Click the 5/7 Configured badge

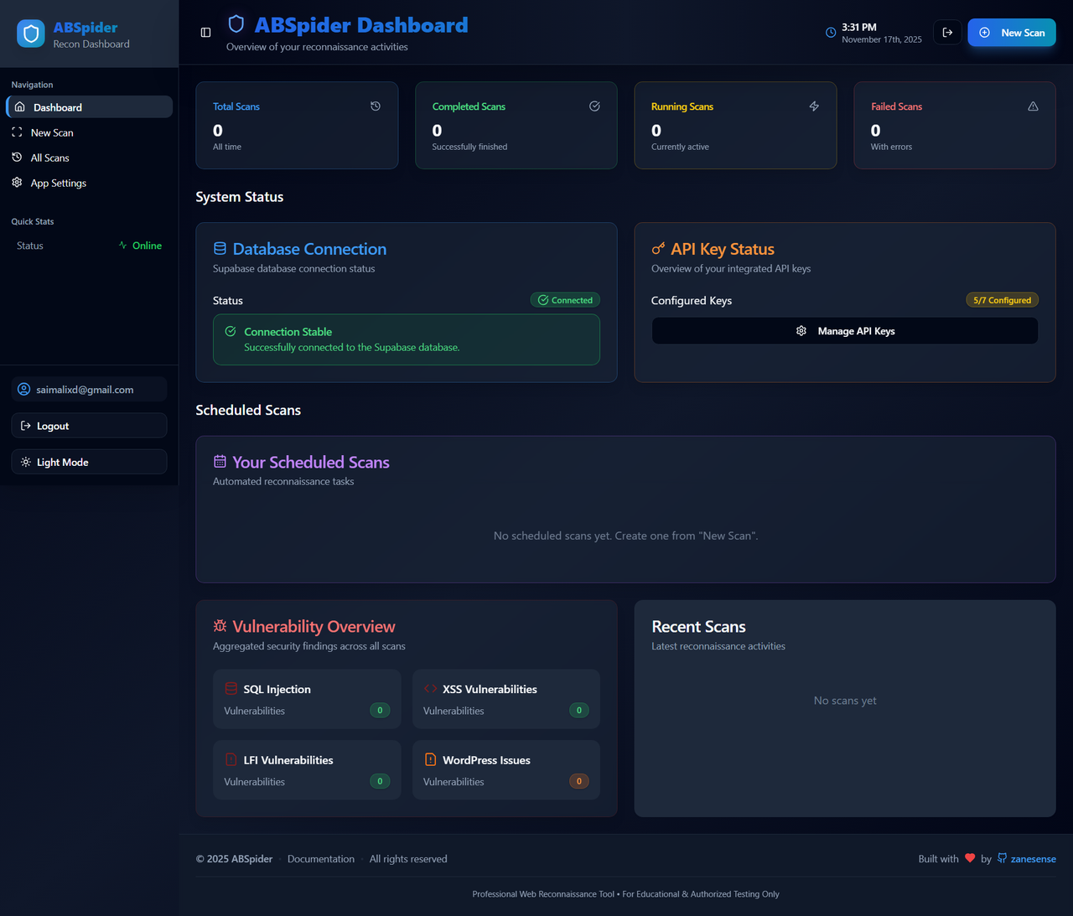(x=1003, y=300)
